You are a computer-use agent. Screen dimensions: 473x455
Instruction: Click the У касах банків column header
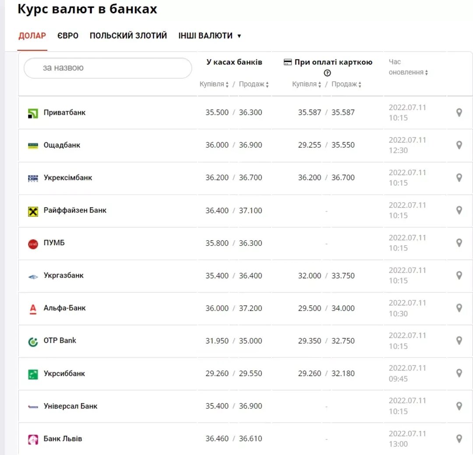coord(234,62)
